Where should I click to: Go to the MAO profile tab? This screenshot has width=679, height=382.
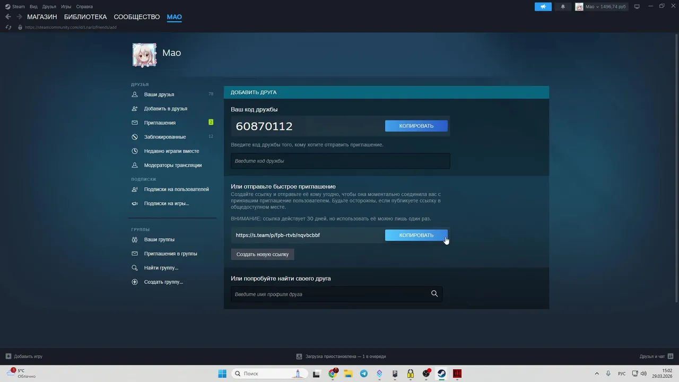(x=175, y=17)
